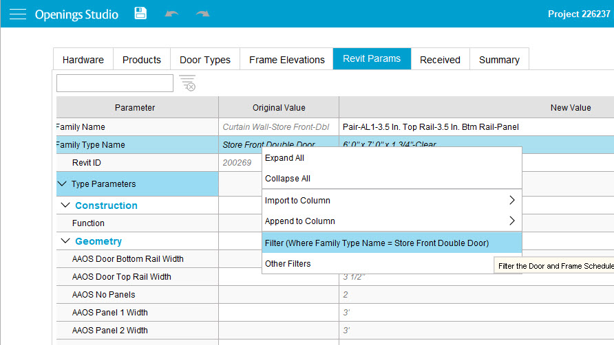614x345 pixels.
Task: Select Expand All from context menu
Action: 284,158
